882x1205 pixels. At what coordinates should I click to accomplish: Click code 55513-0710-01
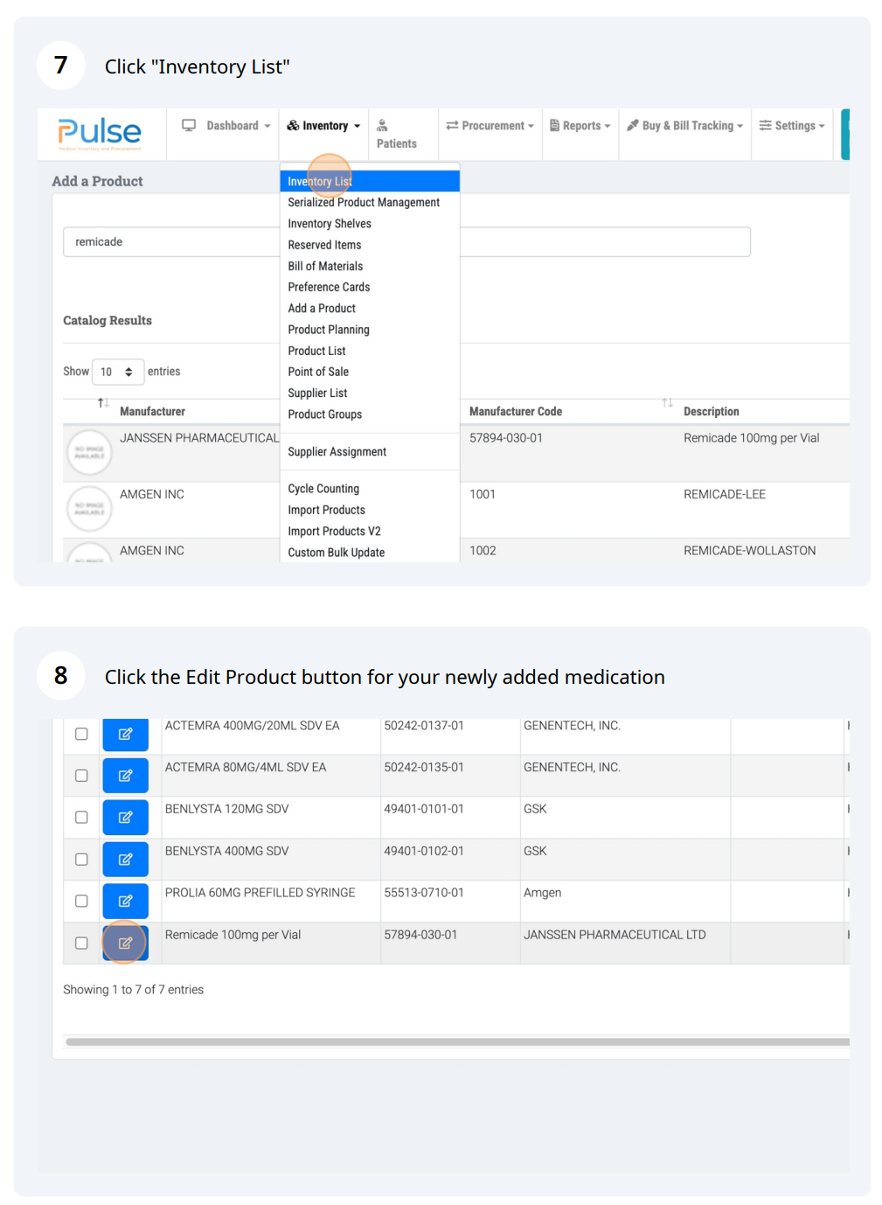424,893
